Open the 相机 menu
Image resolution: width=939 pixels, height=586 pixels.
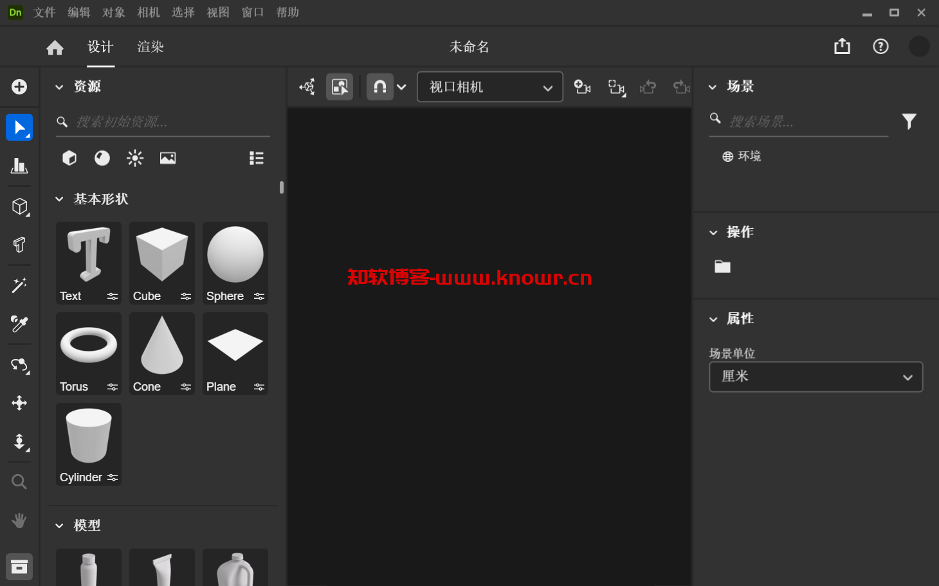point(149,12)
